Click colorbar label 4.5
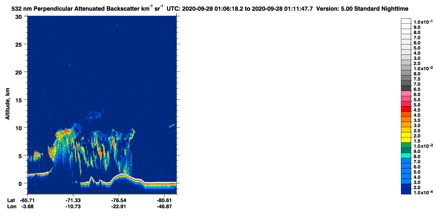The height and width of the screenshot is (223, 436). coord(417,110)
